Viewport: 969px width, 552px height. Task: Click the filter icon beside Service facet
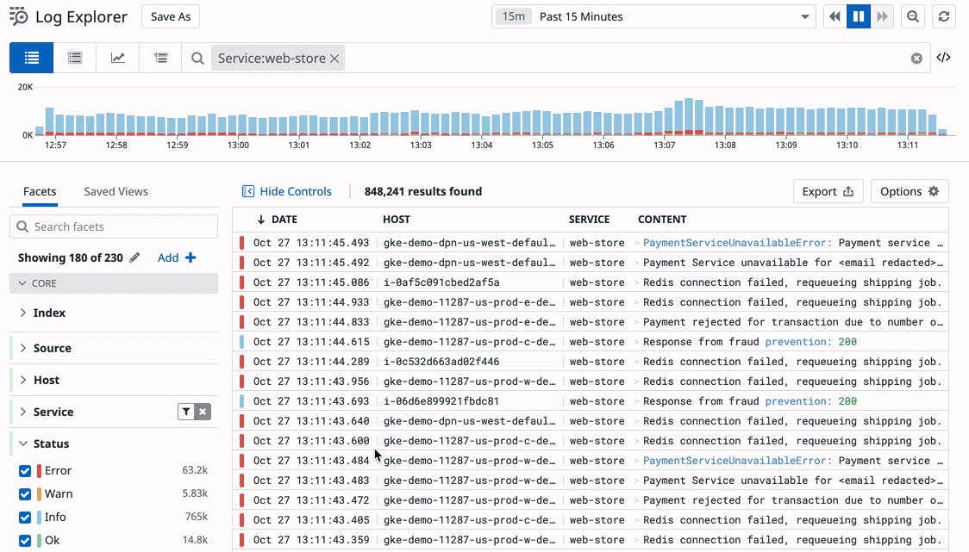click(x=185, y=411)
